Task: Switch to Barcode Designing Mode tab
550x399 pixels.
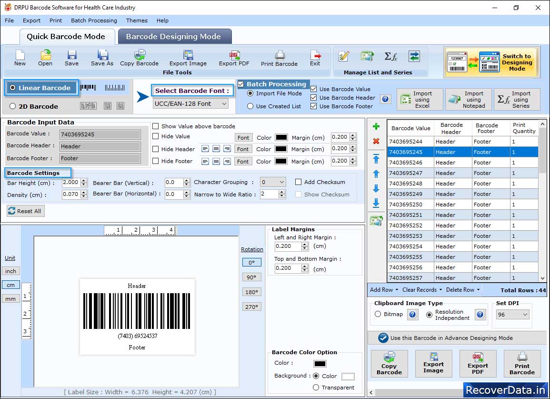Action: tap(175, 37)
